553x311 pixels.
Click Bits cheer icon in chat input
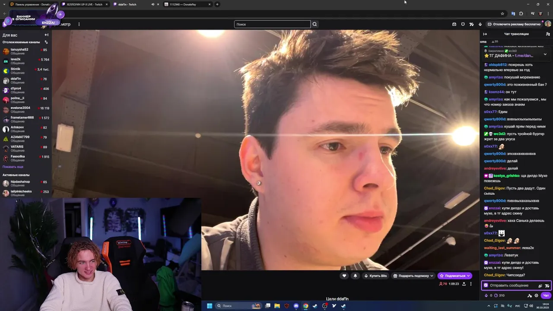click(540, 286)
